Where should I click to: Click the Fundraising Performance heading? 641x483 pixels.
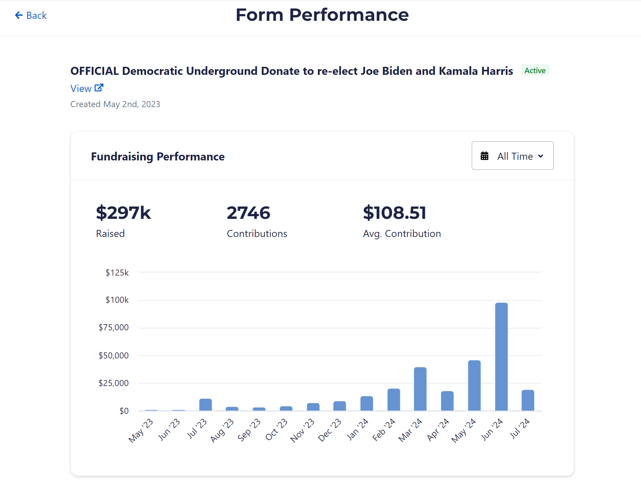click(158, 157)
